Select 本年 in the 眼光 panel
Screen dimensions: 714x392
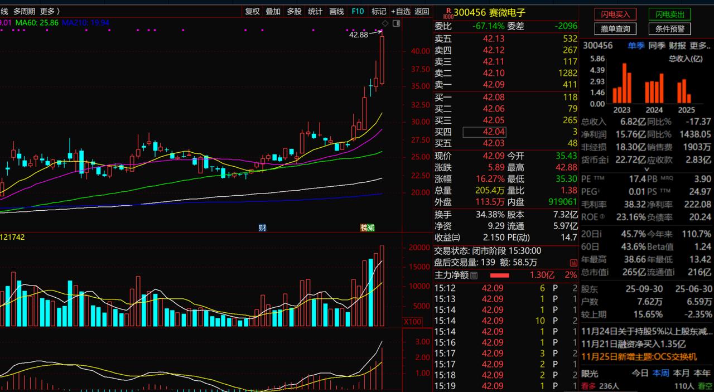tap(701, 373)
